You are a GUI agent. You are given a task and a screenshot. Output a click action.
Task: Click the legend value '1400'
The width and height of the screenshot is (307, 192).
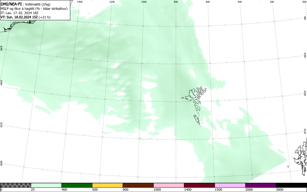pos(188,190)
